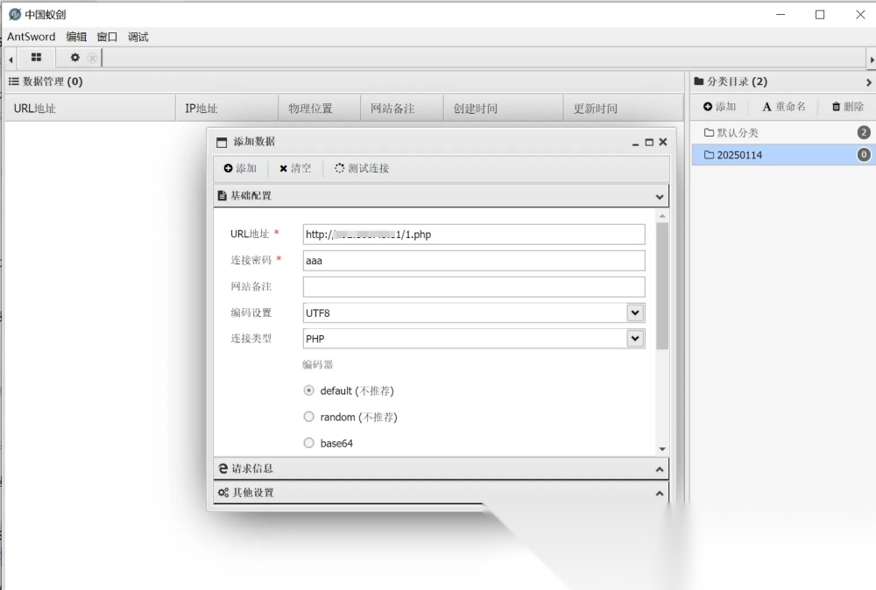Sort by the 更新时间 column header
The height and width of the screenshot is (590, 876).
click(x=624, y=109)
